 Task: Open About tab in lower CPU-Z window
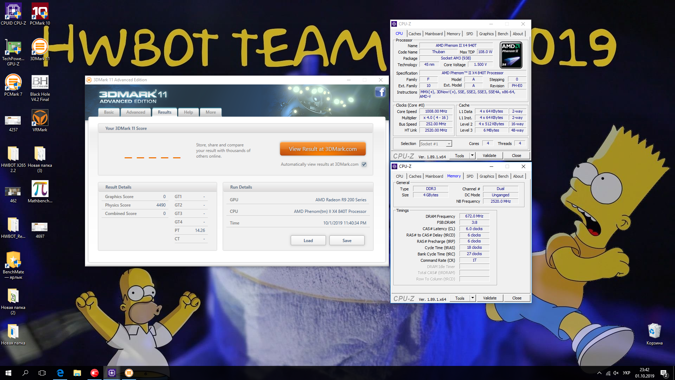(518, 176)
